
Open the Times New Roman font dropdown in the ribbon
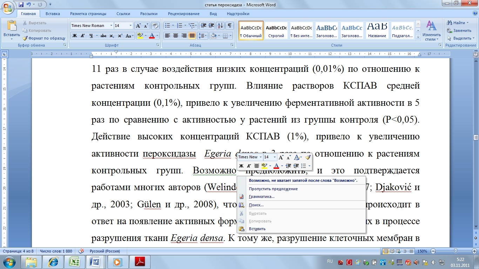coord(111,26)
